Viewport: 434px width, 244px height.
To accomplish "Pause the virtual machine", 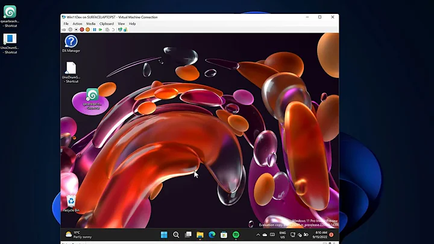I will (95, 30).
